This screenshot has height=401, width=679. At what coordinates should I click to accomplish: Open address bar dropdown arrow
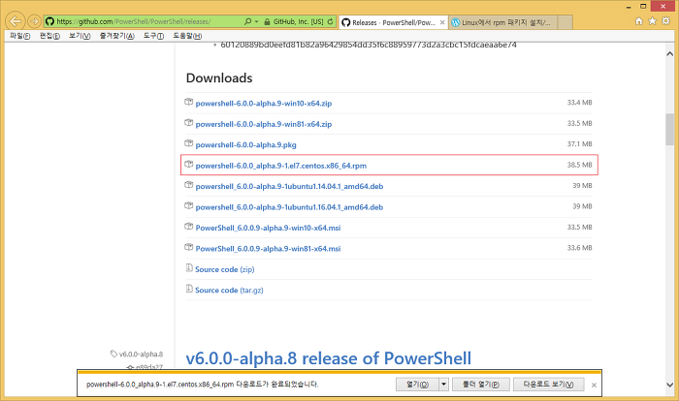[256, 21]
